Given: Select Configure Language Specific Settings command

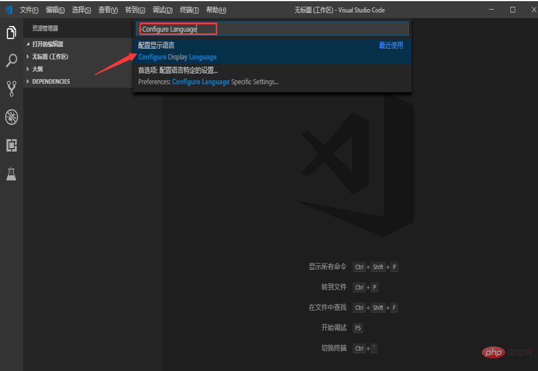Looking at the screenshot, I should 272,76.
